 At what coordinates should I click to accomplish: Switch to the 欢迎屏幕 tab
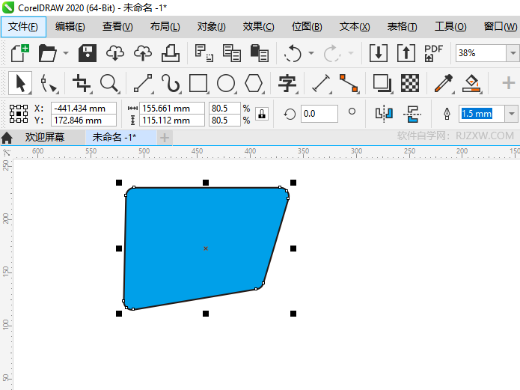pos(44,137)
